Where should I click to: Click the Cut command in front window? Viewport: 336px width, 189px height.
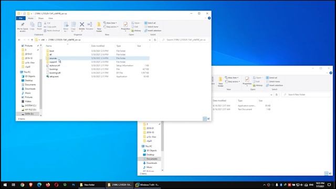47,23
